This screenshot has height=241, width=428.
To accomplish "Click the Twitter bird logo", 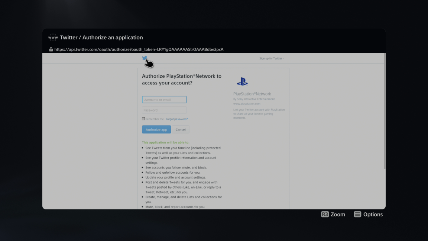I will pyautogui.click(x=145, y=58).
